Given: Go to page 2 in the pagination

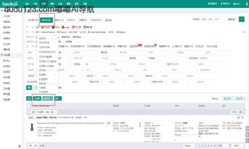Looking at the screenshot, I should (x=203, y=146).
